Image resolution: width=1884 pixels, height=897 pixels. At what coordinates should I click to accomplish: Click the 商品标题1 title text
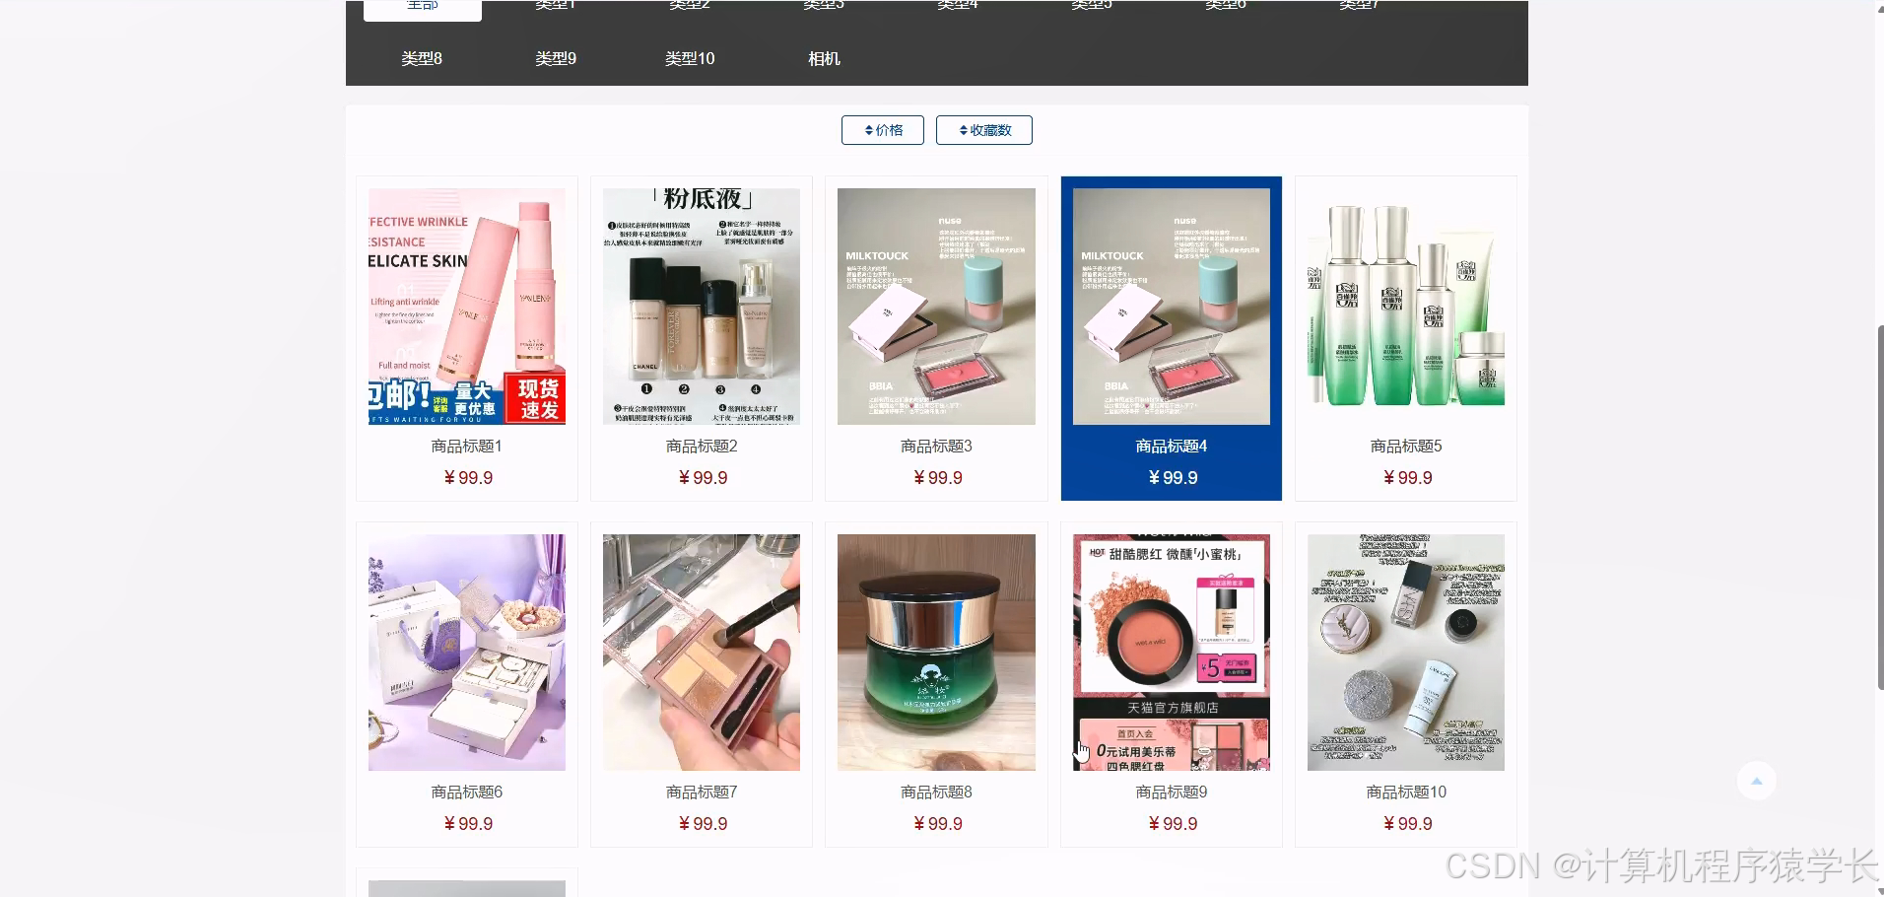tap(467, 447)
